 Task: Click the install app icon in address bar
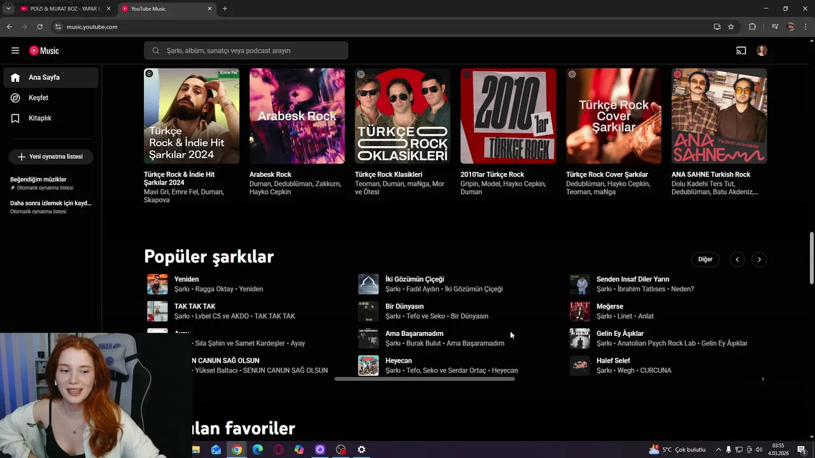pos(717,27)
